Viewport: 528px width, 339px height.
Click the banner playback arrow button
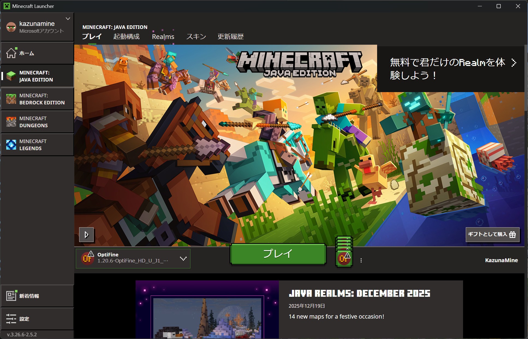tap(86, 235)
